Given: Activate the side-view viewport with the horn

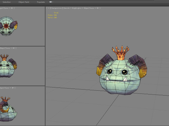Looking at the screenshot, I should 23,106.
